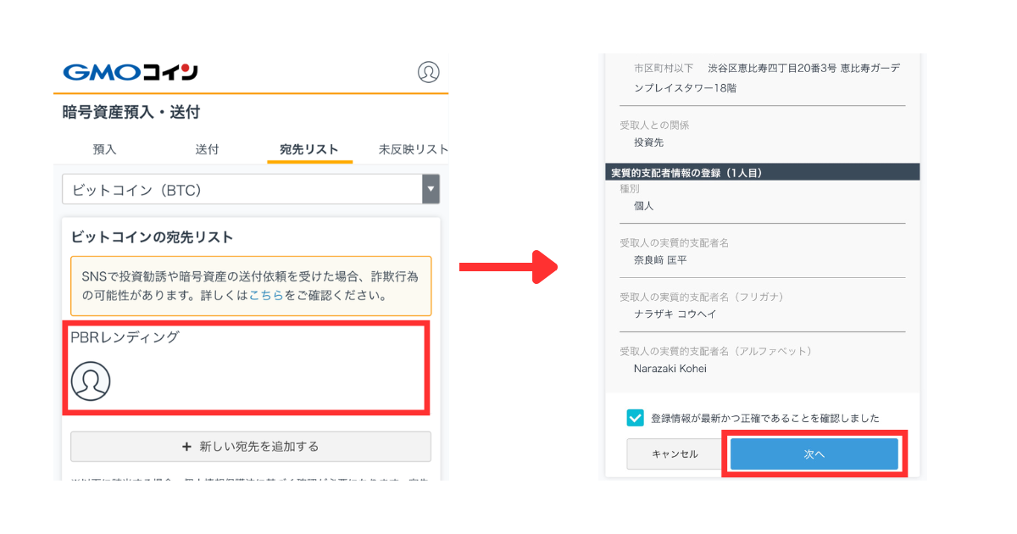Click the 暗号資産預入・送付 page heading

[x=131, y=113]
